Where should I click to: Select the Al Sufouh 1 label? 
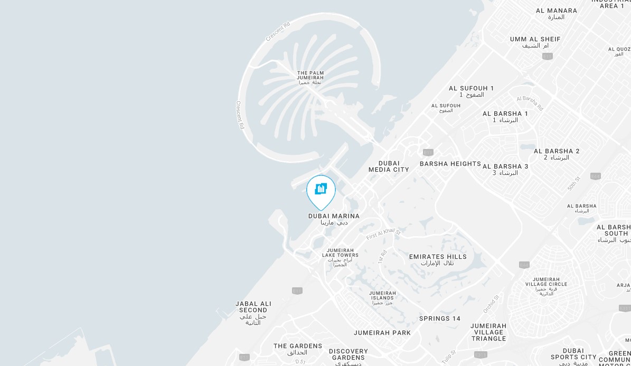coord(471,91)
